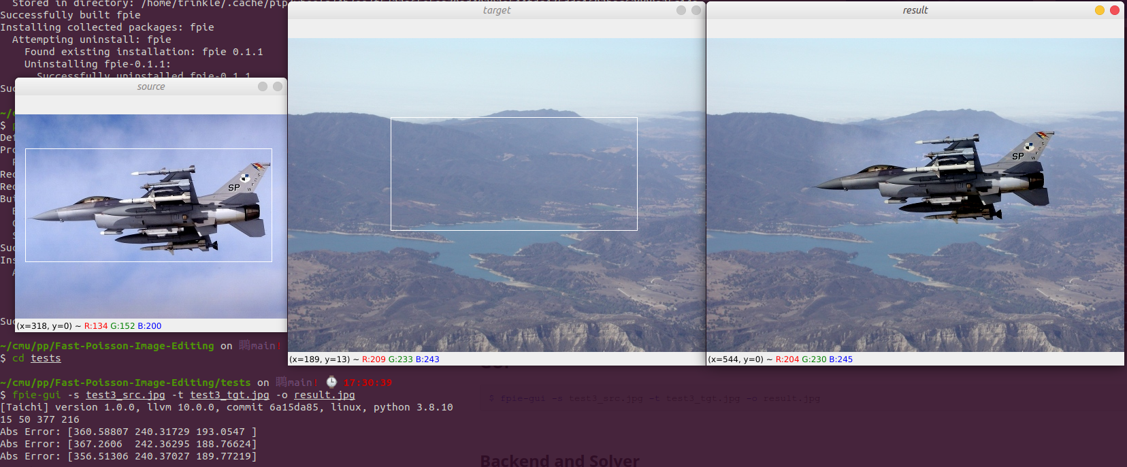Click inside the white rectangle in the target window
The height and width of the screenshot is (467, 1127).
pyautogui.click(x=514, y=174)
